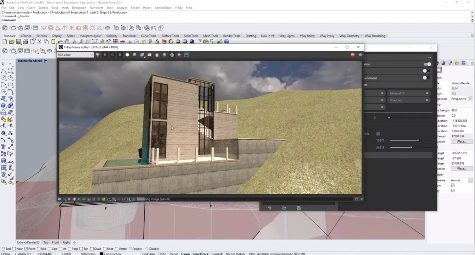
Task: Expand the Perspective projection dropdown
Action: click(x=470, y=99)
